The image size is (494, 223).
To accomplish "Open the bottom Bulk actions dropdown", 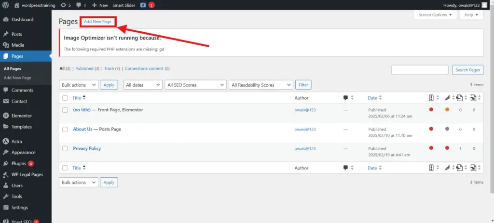I will 79,183.
